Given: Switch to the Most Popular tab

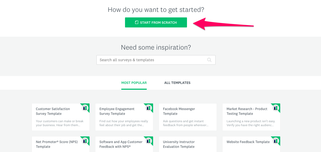Looking at the screenshot, I should 134,83.
